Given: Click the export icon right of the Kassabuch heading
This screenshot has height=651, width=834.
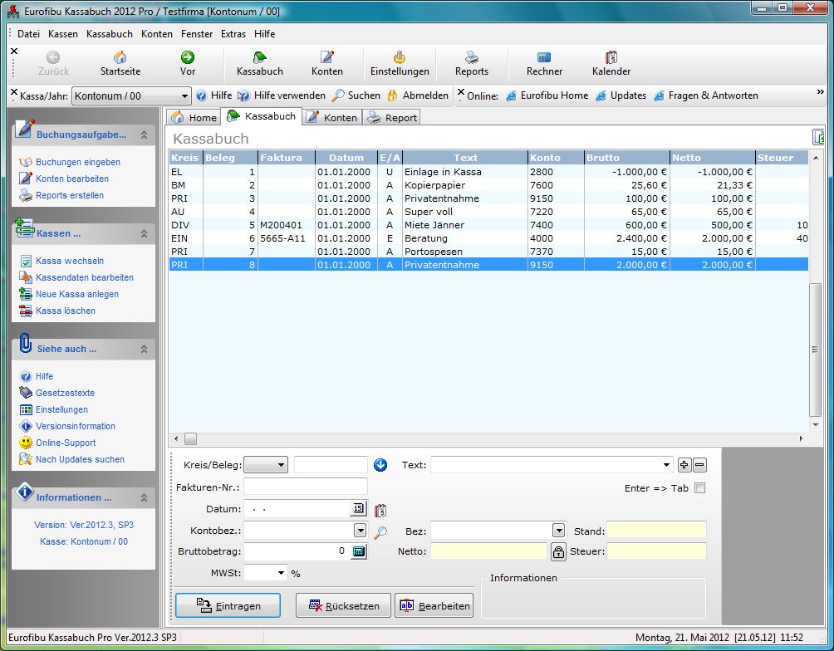Looking at the screenshot, I should 818,137.
